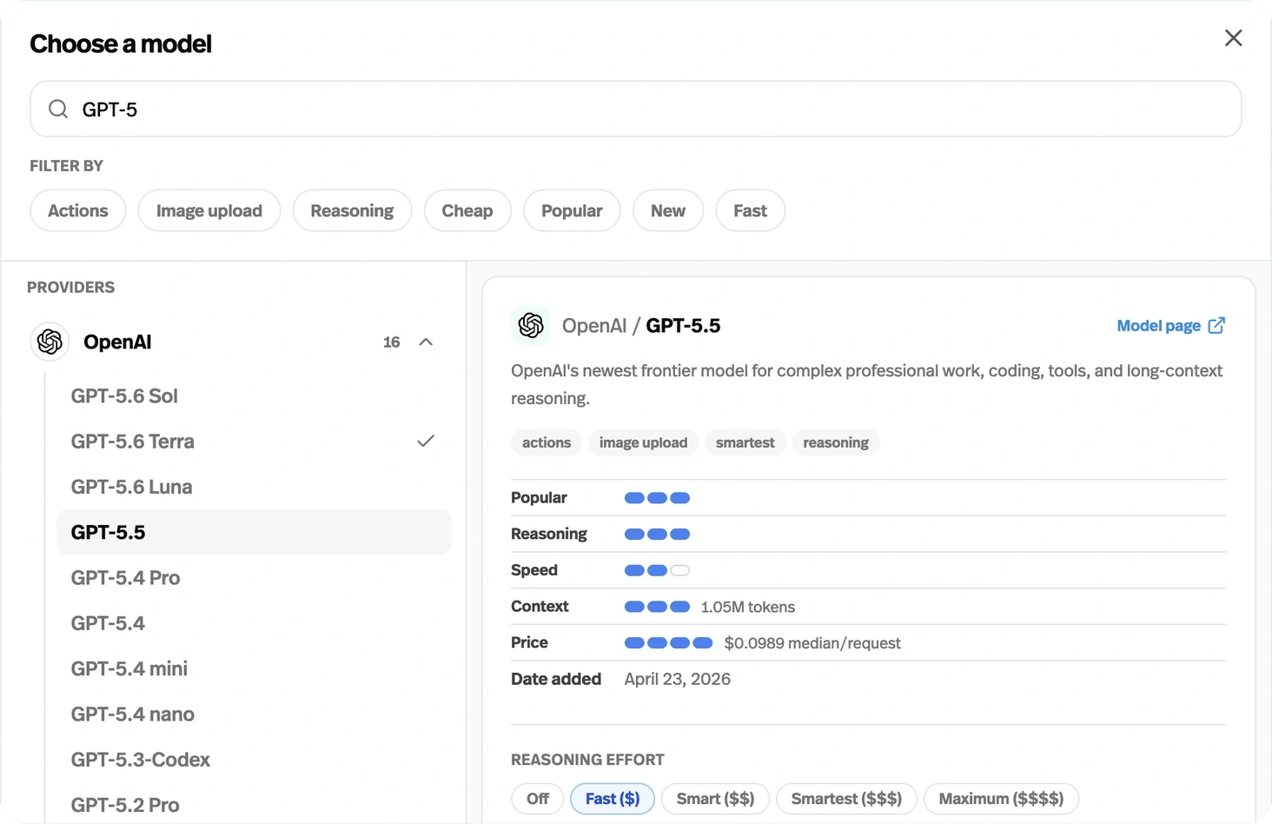Image resolution: width=1272 pixels, height=824 pixels.
Task: Choose GPT-5.4 nano from the list
Action: [254, 714]
